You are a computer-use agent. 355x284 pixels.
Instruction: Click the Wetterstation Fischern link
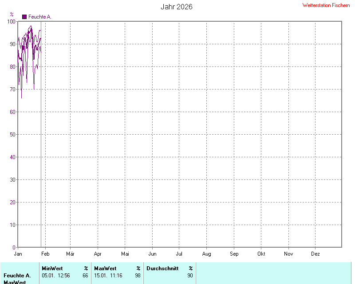coord(326,5)
